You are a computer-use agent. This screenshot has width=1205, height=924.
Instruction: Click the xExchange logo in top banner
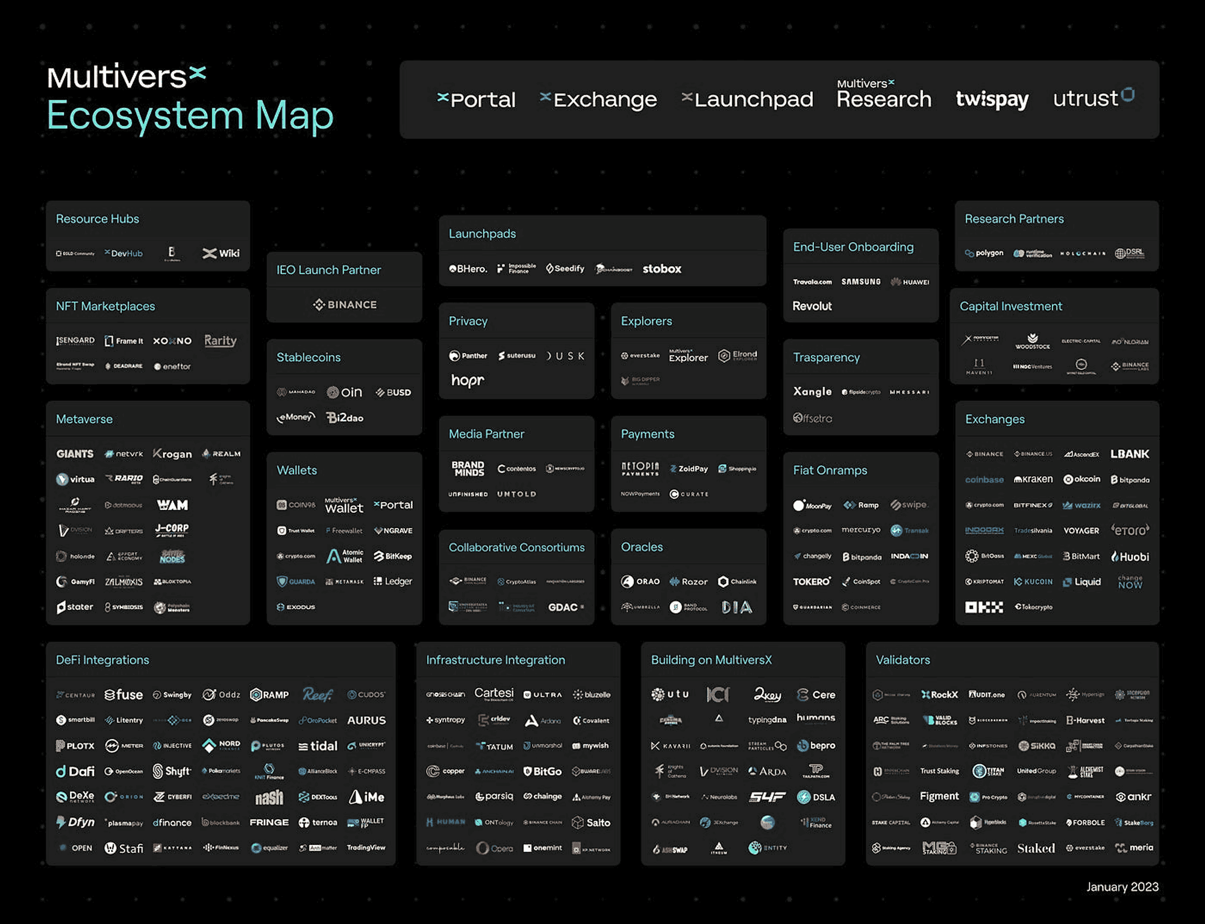tap(598, 99)
